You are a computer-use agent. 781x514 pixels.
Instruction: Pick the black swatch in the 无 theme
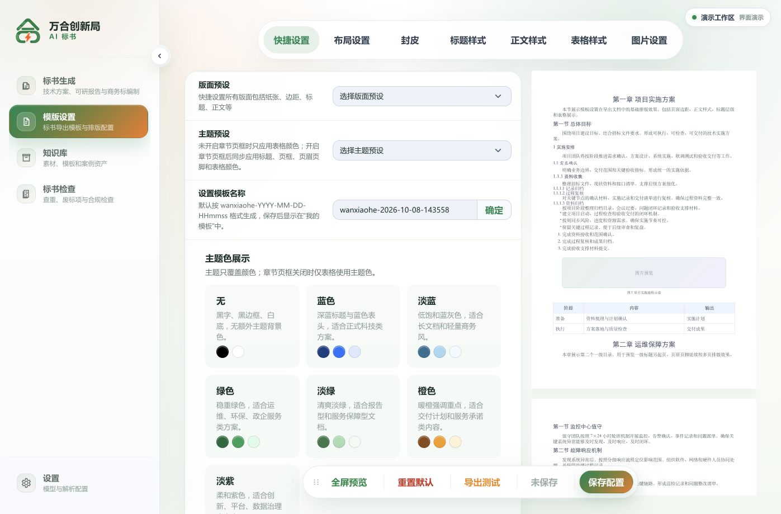click(x=223, y=352)
